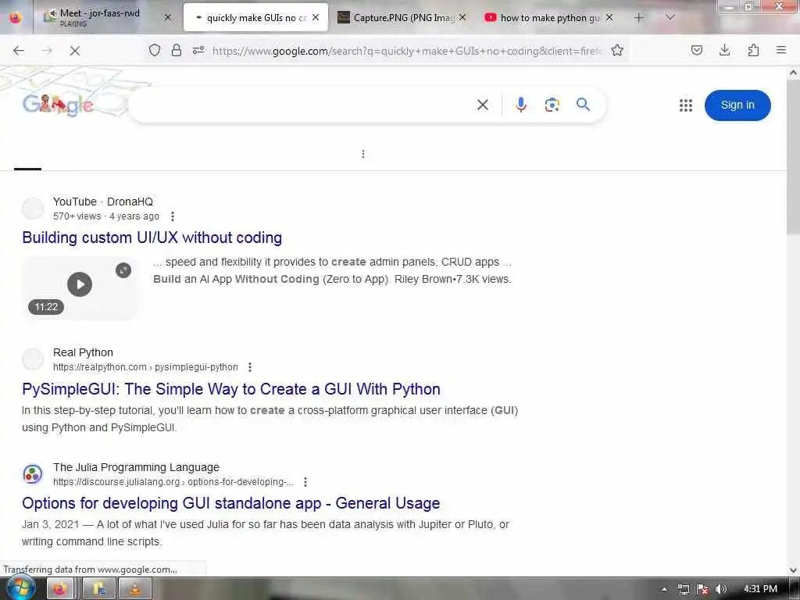The height and width of the screenshot is (600, 800).
Task: Open the extensions puzzle-piece menu
Action: click(753, 50)
